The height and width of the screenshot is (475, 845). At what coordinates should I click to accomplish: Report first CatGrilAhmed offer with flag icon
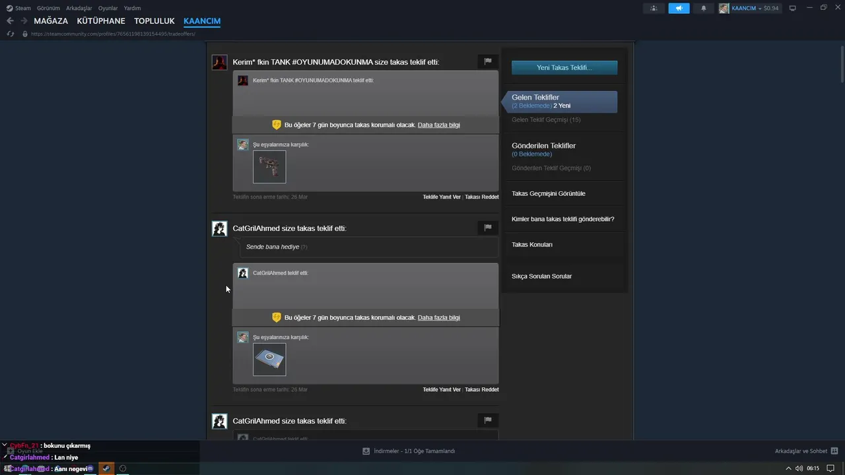(488, 228)
